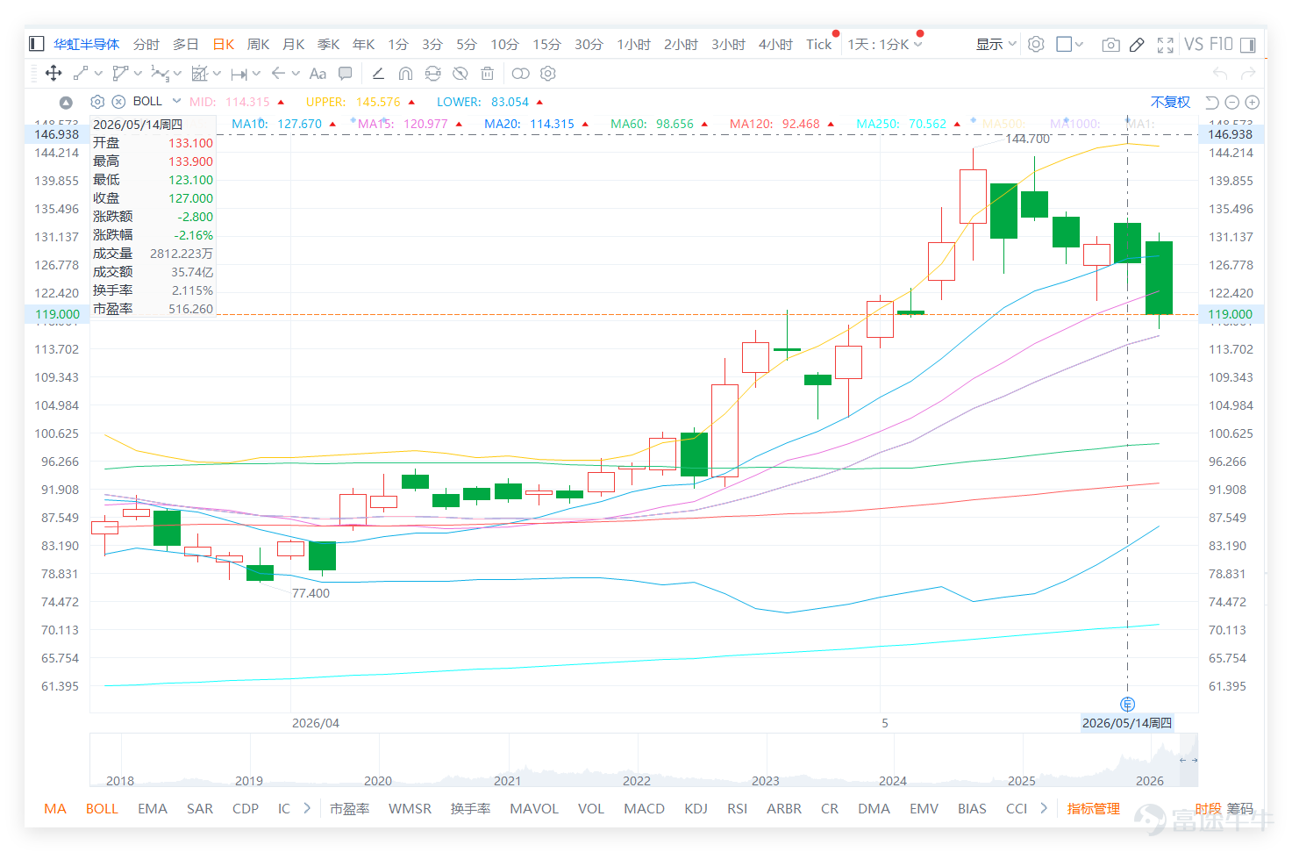Expand the BOLL indicator dropdown arrow
This screenshot has width=1292, height=852.
pyautogui.click(x=176, y=101)
